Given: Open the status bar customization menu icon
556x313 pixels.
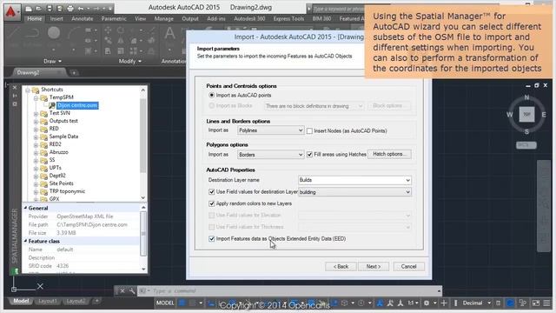Looking at the screenshot, I should (x=546, y=303).
